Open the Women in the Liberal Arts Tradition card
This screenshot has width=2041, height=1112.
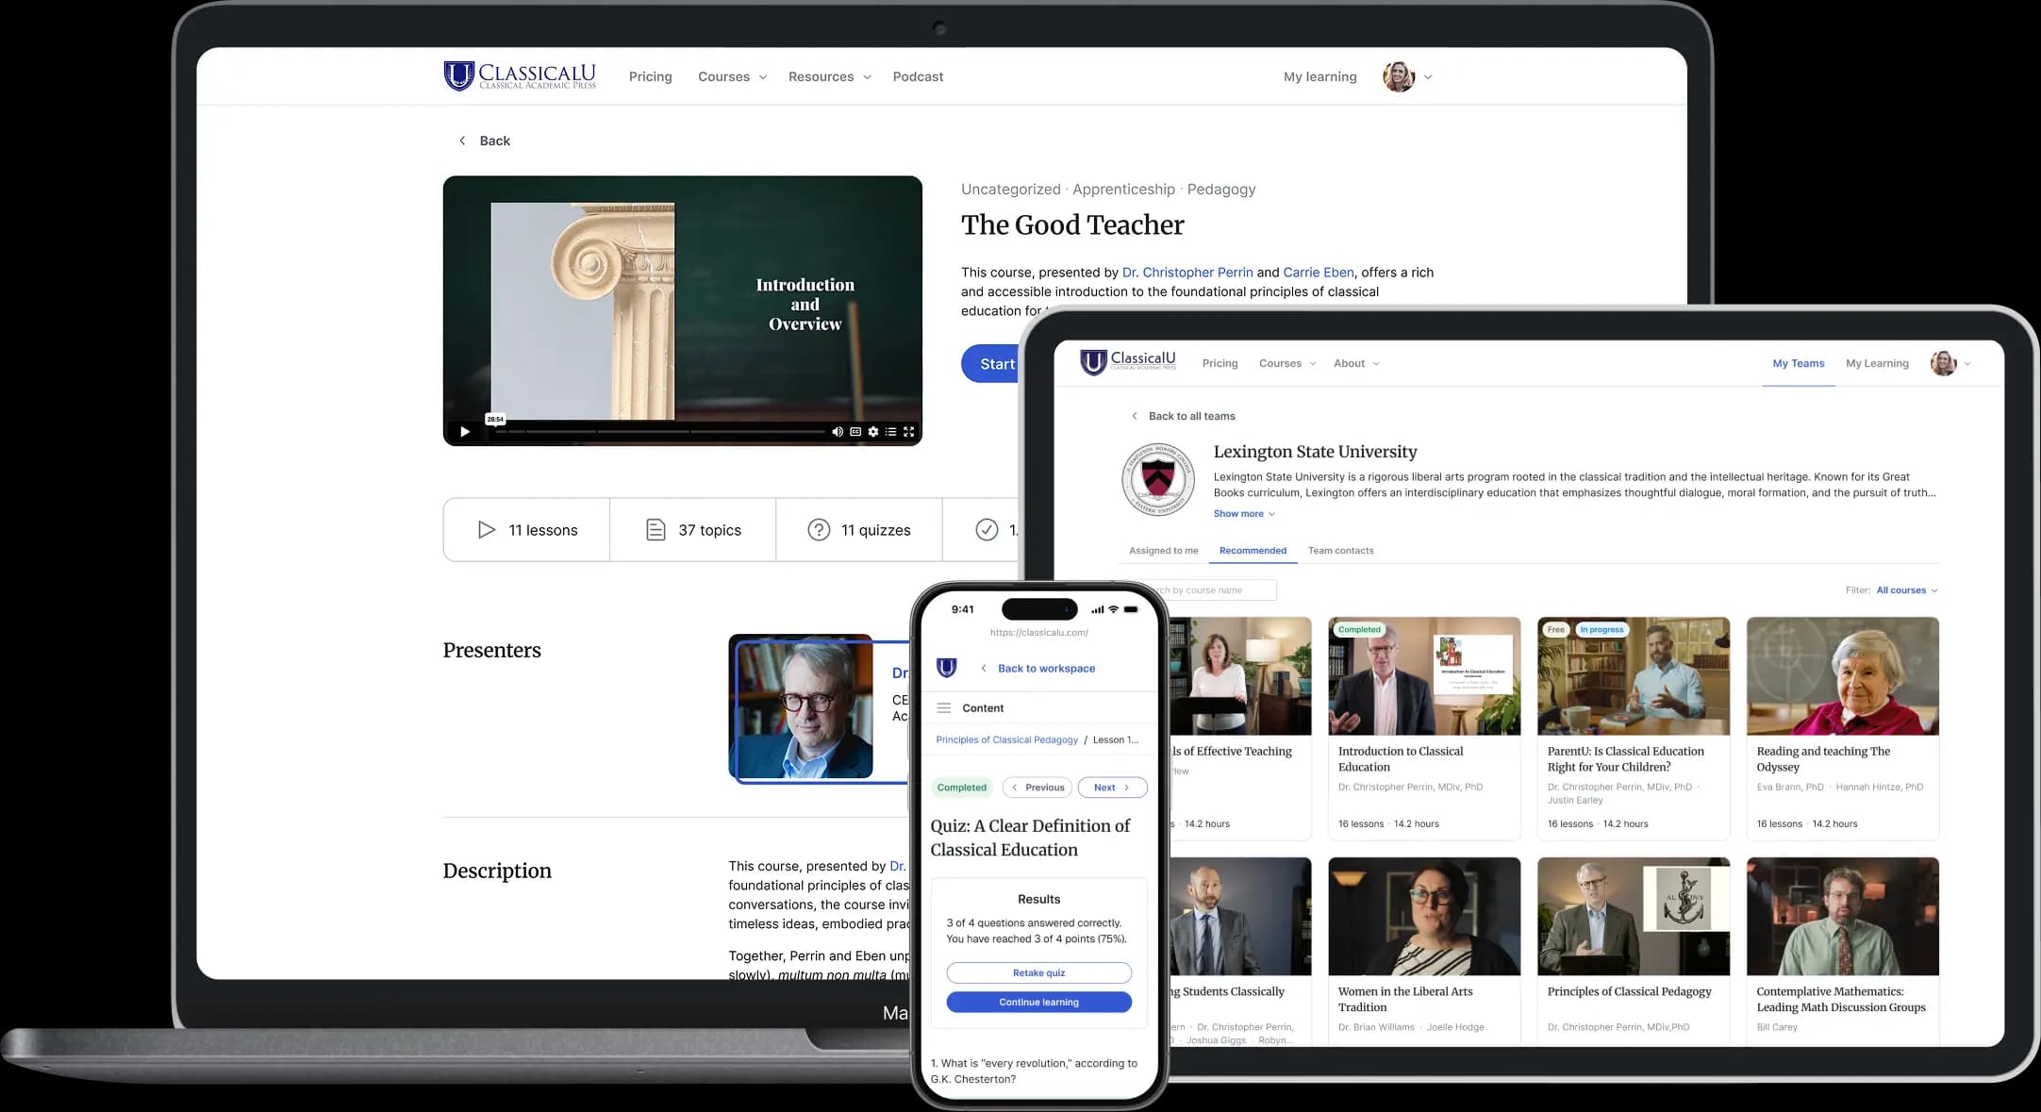pos(1424,951)
